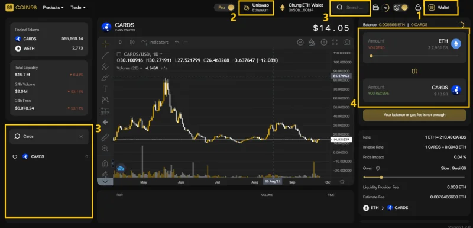Click the swap direction icon between tokens

click(414, 71)
